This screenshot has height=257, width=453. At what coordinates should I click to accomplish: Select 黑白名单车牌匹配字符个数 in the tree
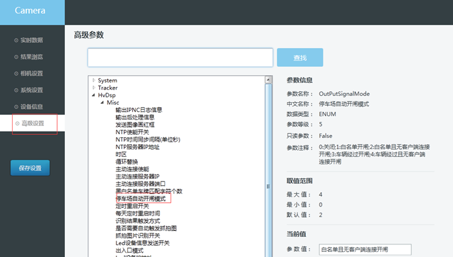click(x=148, y=191)
